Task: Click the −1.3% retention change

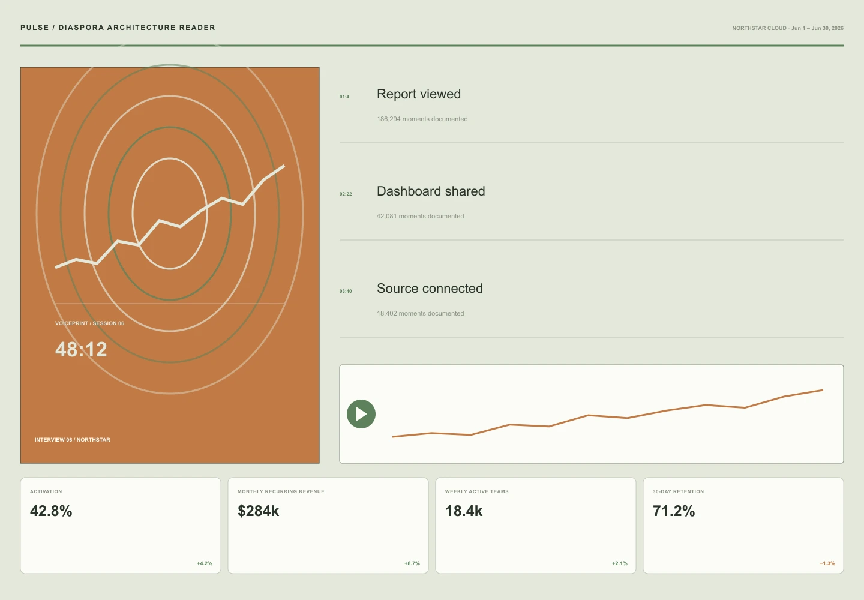Action: pos(827,563)
